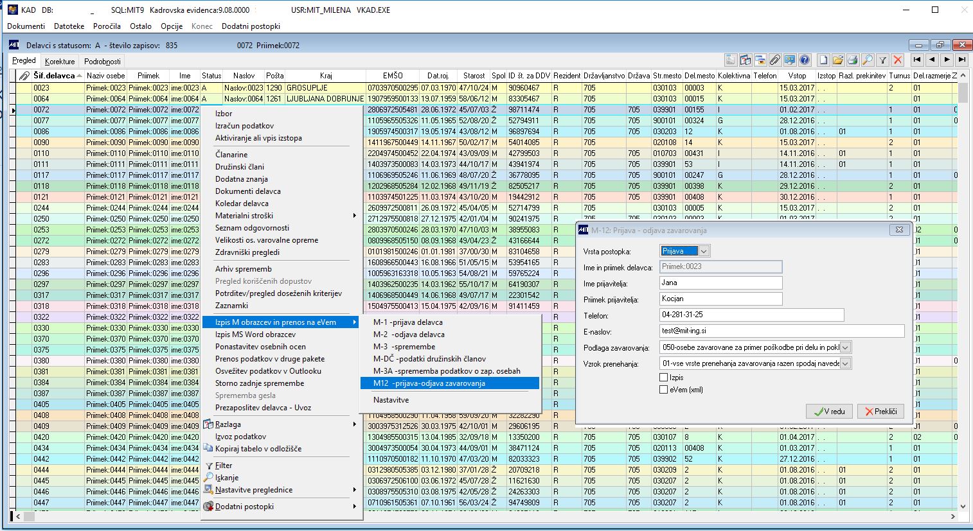Image resolution: width=973 pixels, height=531 pixels.
Task: Jump to last record arrow
Action: click(x=961, y=60)
